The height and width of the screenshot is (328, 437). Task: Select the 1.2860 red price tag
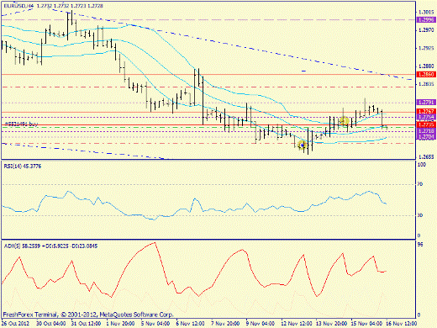[426, 74]
